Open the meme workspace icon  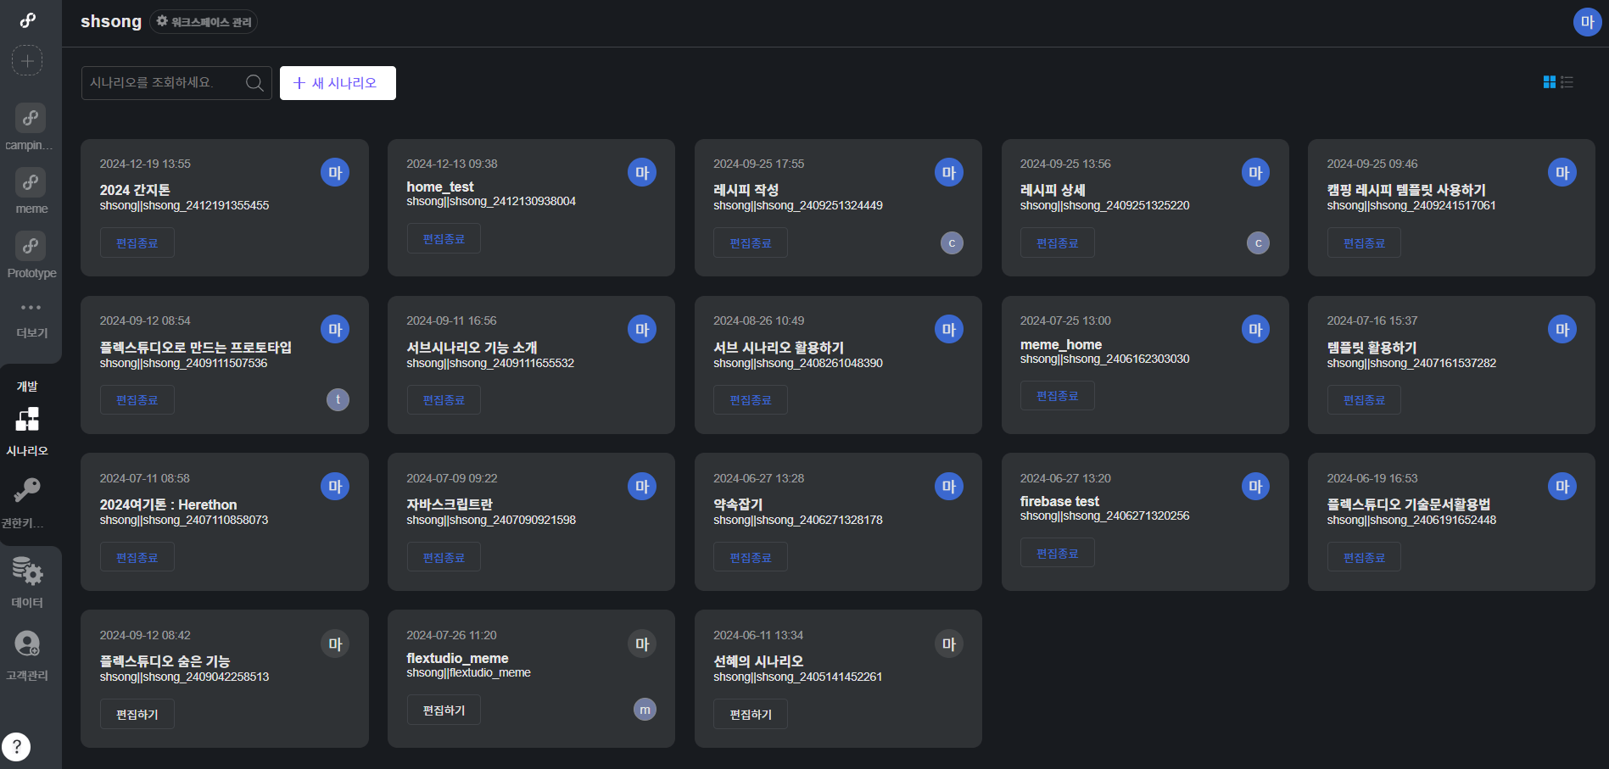31,181
